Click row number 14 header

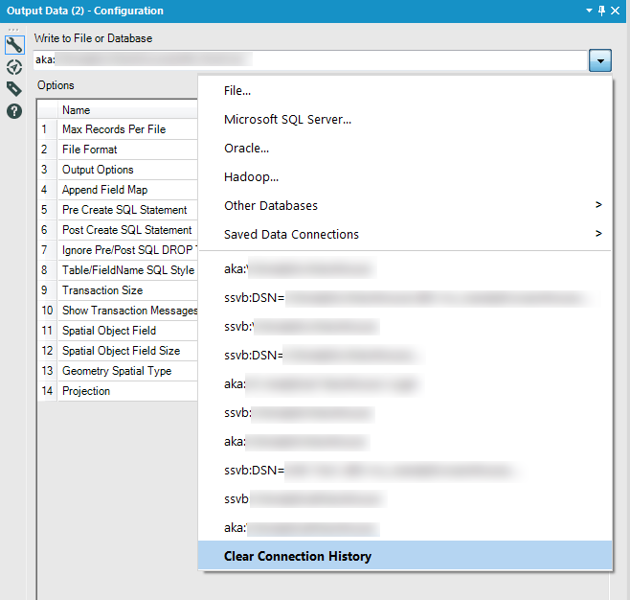click(48, 390)
